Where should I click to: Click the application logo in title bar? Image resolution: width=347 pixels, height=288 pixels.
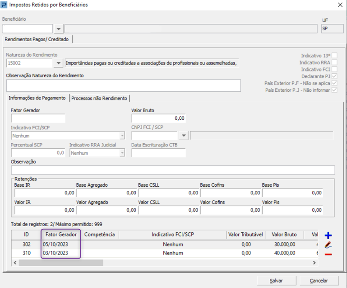coord(5,5)
